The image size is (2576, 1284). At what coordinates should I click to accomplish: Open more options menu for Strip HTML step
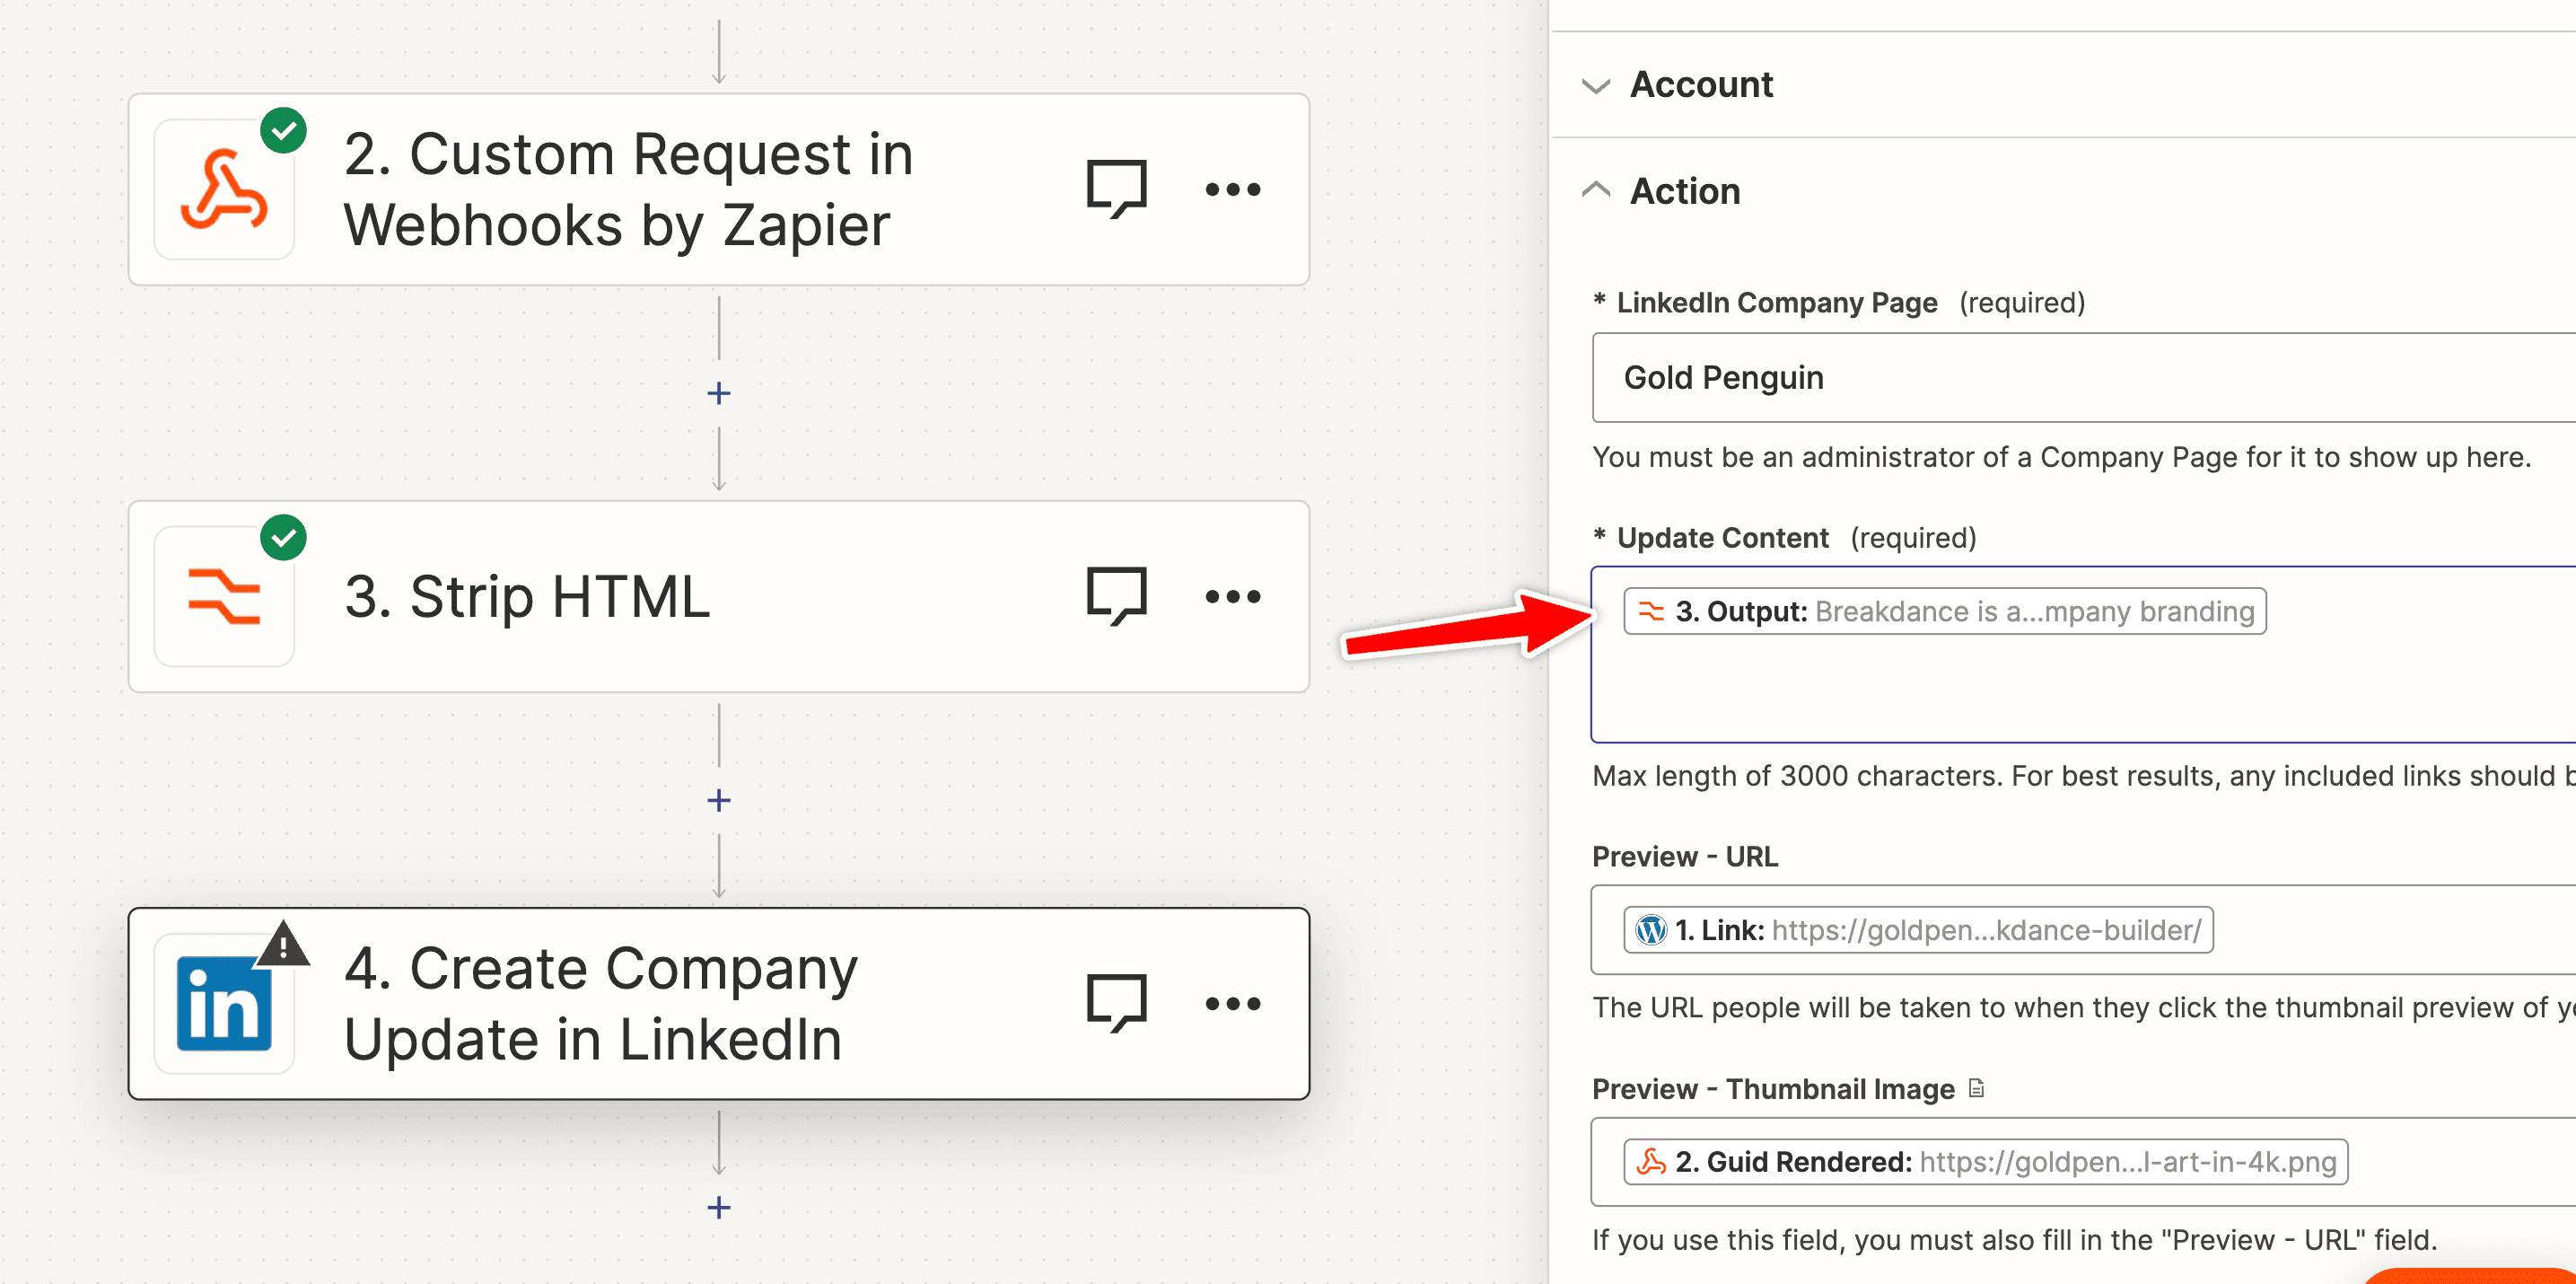[x=1233, y=597]
